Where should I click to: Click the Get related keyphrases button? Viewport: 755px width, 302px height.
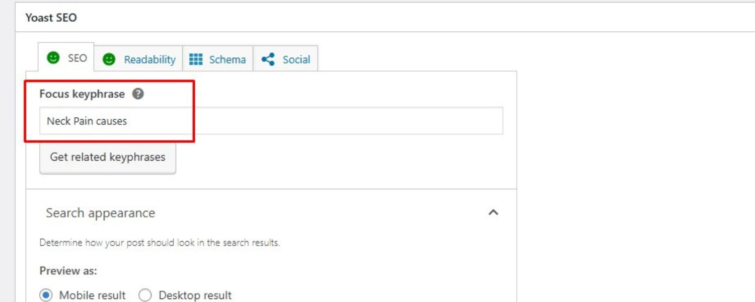(108, 157)
